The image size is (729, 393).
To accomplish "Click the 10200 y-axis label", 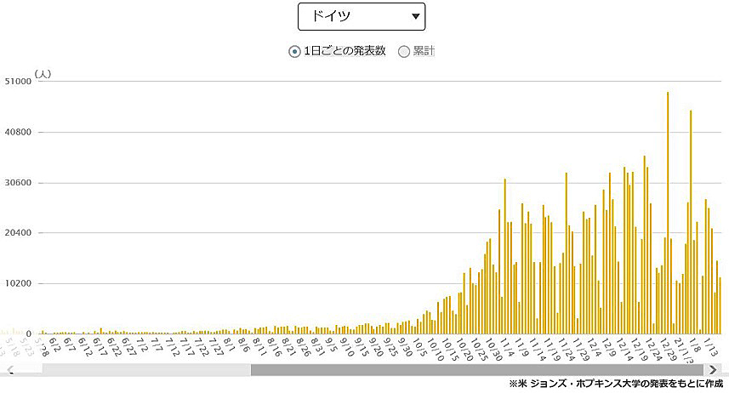I will [18, 283].
